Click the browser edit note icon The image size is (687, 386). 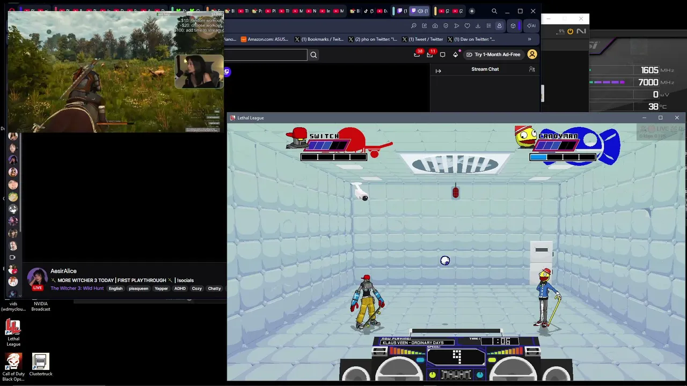(425, 26)
